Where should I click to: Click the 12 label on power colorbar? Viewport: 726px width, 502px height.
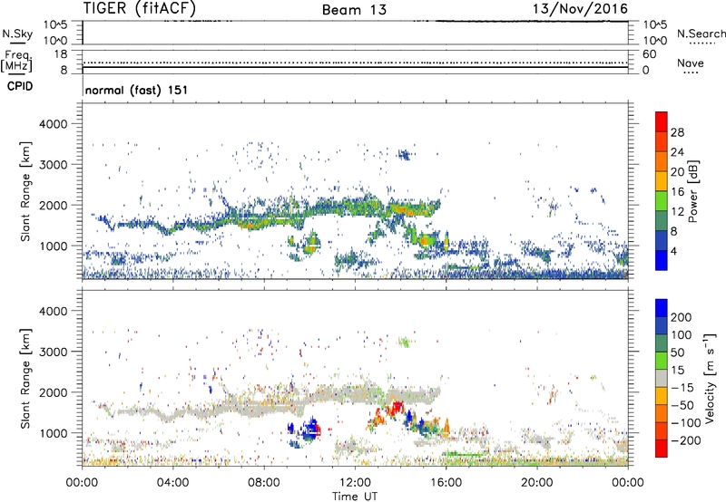click(x=677, y=212)
